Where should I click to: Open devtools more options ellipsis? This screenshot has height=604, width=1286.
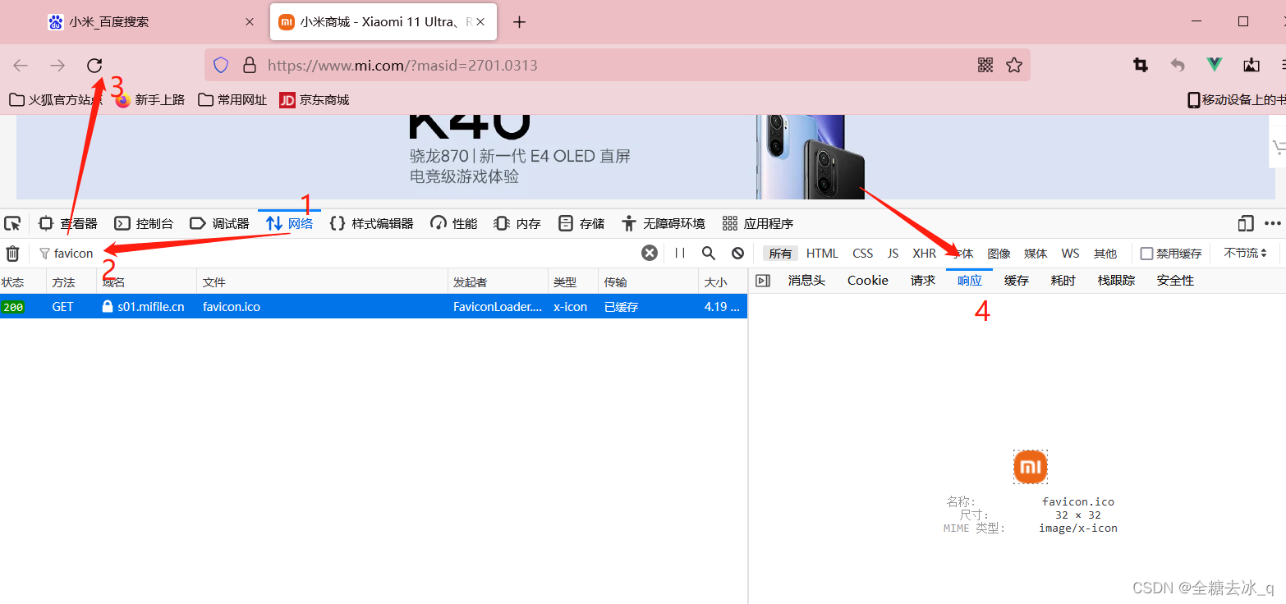click(x=1273, y=223)
